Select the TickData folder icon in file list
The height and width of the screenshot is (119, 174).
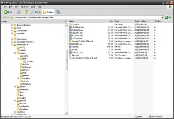[70, 24]
